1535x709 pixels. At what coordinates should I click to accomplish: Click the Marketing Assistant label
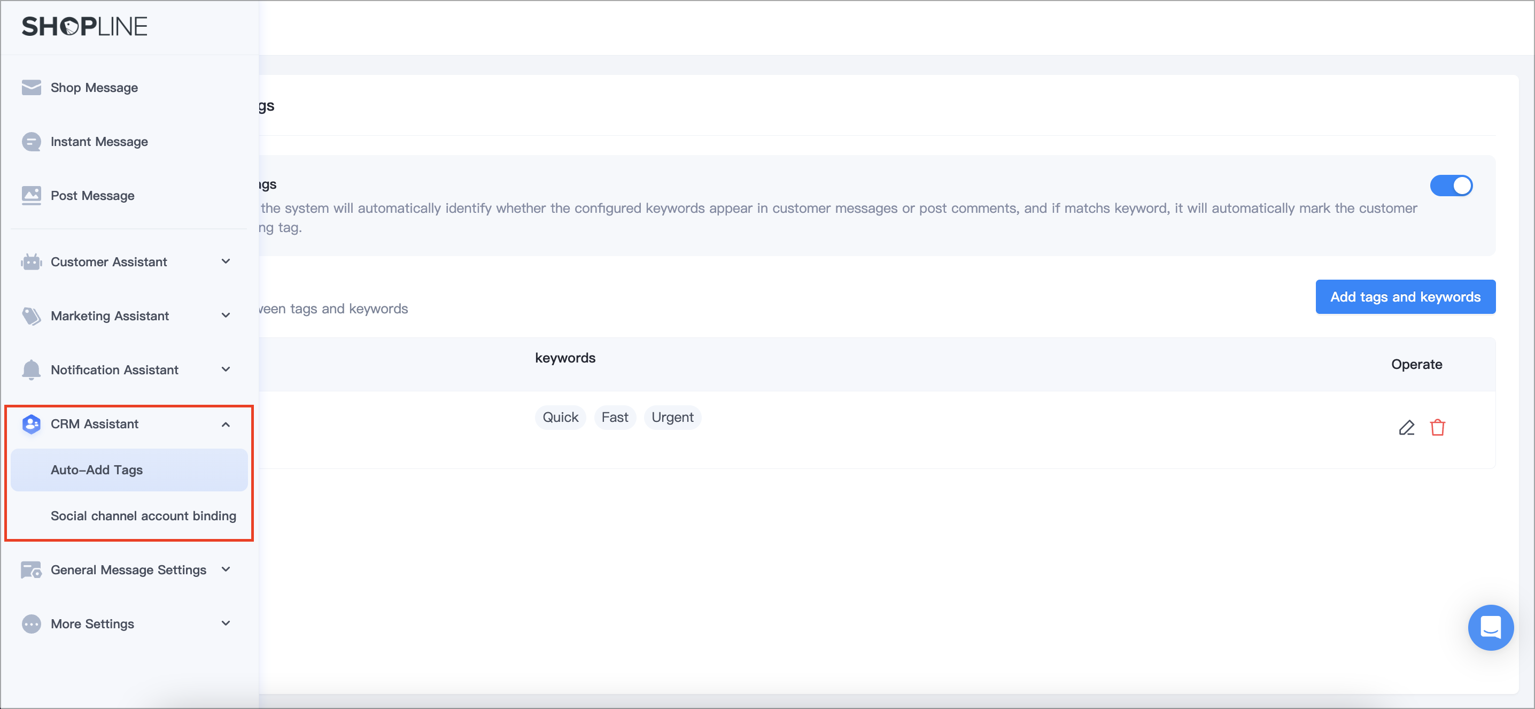(x=110, y=316)
